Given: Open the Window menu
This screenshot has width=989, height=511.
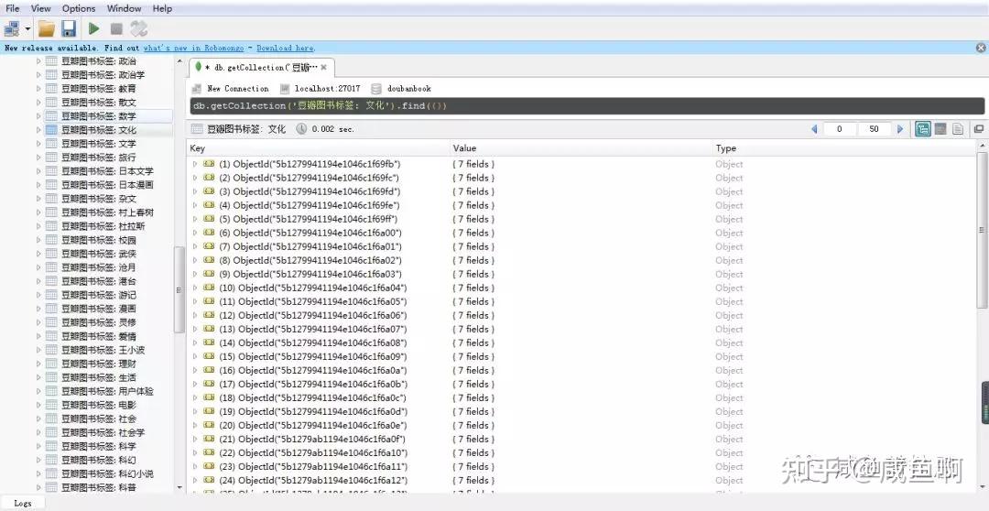Looking at the screenshot, I should click(x=124, y=8).
